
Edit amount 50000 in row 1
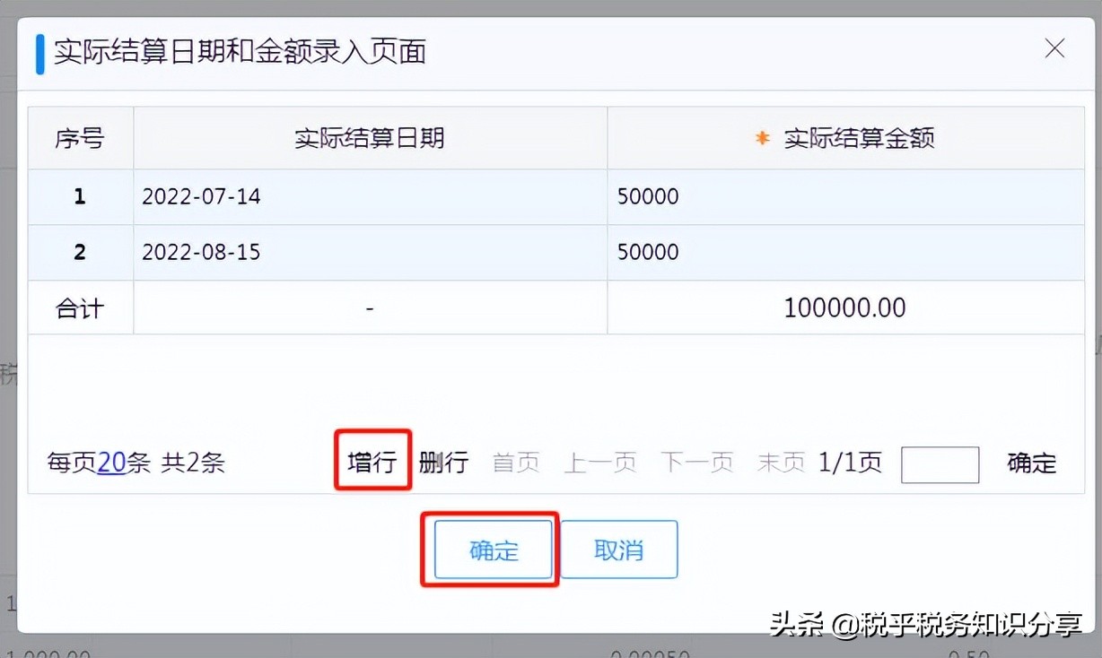[x=845, y=196]
